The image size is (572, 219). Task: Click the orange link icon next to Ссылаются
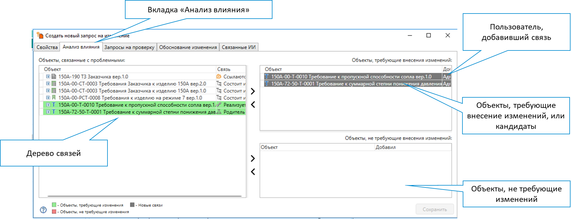[x=219, y=77]
